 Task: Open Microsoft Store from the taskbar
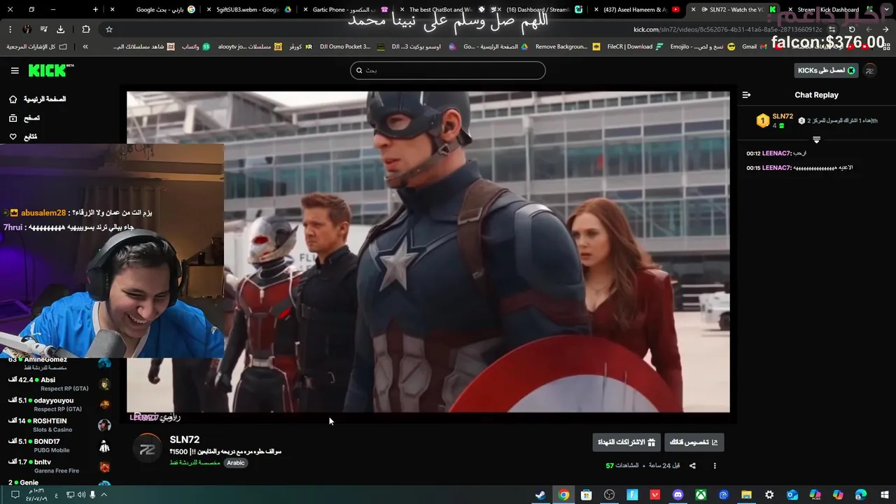tap(587, 495)
